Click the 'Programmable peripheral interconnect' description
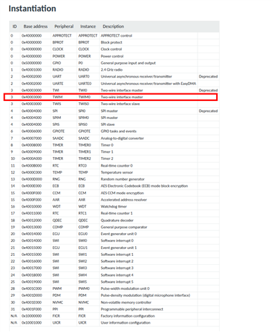This screenshot has width=273, height=332. [132, 309]
